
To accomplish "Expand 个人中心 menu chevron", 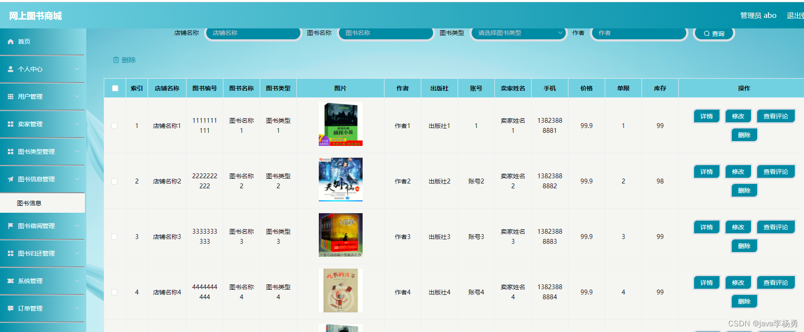I will tap(77, 69).
